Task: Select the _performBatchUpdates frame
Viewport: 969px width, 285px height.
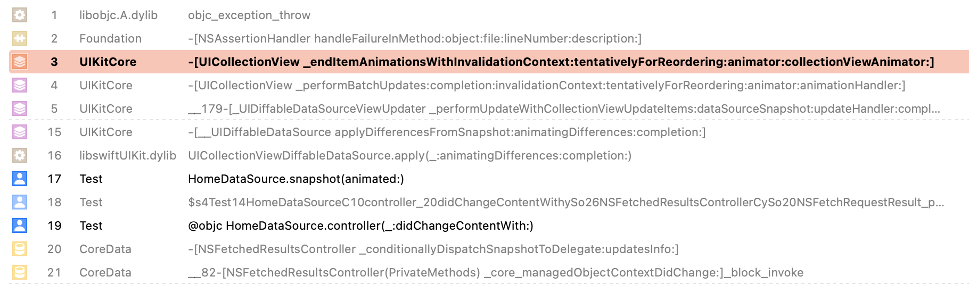Action: (x=546, y=85)
